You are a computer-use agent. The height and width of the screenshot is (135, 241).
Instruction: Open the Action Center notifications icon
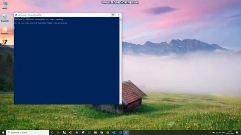coord(237,132)
